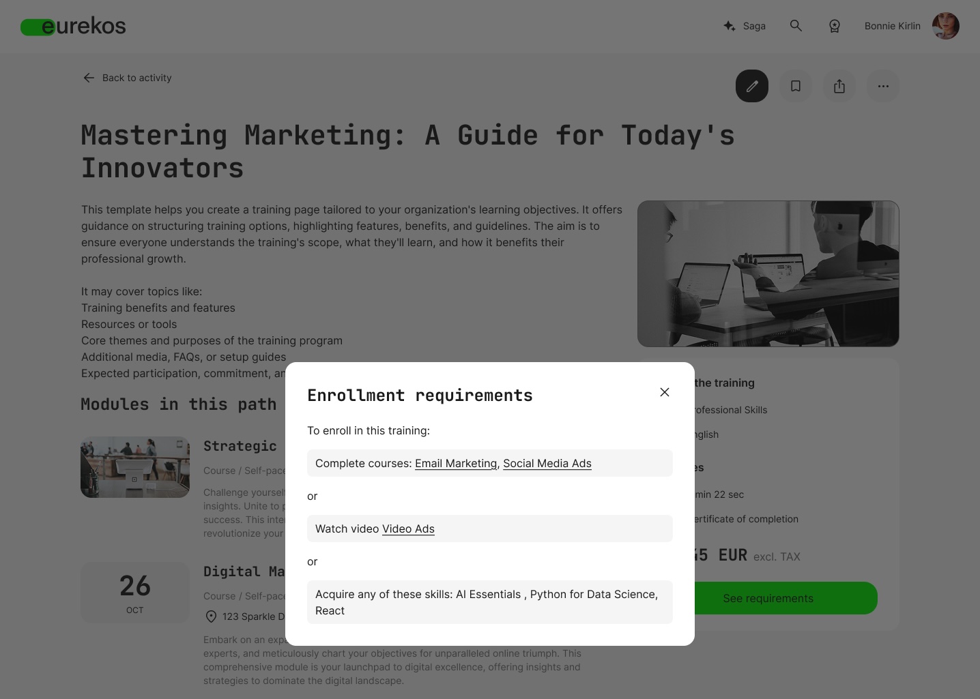Image resolution: width=980 pixels, height=699 pixels.
Task: Go back via the Back to activity arrow
Action: (x=89, y=78)
